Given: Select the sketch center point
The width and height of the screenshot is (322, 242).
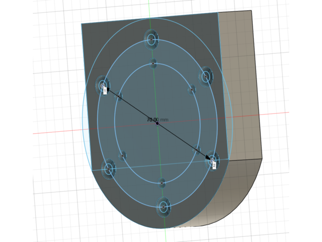Looking at the screenshot, I should (157, 124).
